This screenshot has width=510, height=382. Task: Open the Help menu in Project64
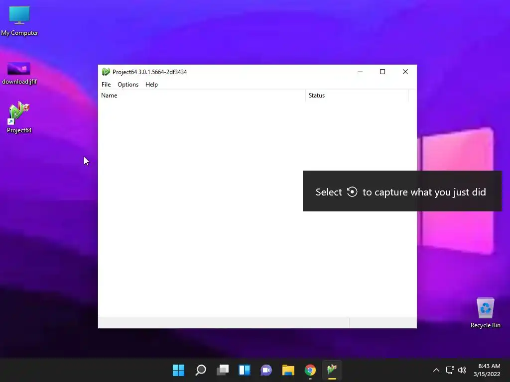click(x=151, y=85)
